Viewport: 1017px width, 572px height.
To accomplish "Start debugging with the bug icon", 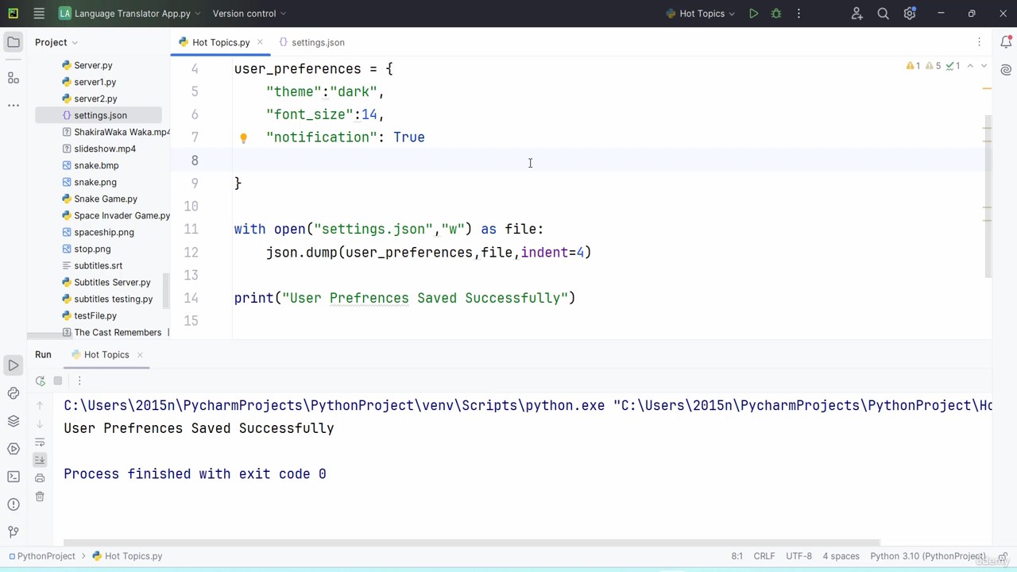I will point(776,14).
